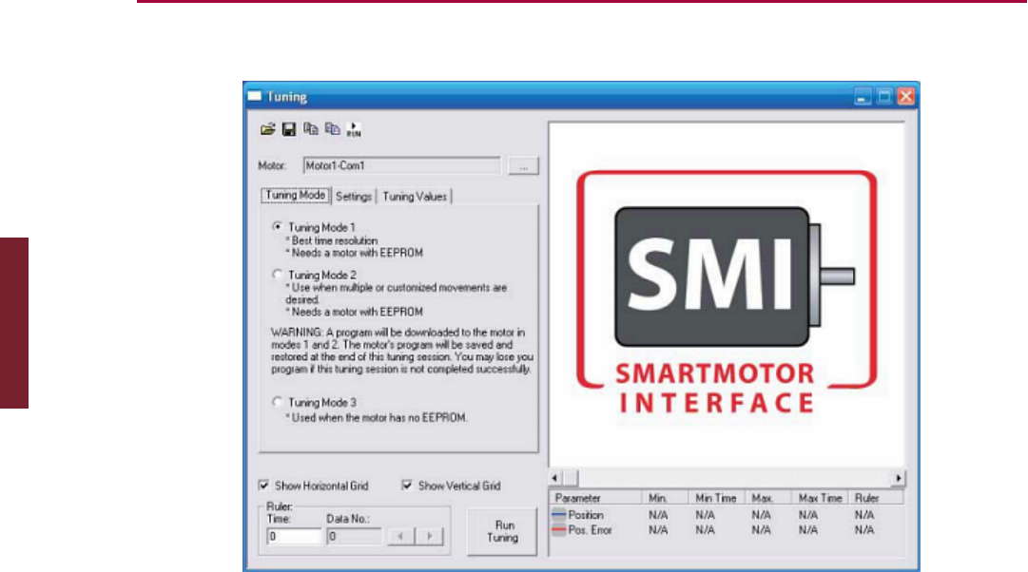Save tuning data with floppy disk icon
This screenshot has width=1028, height=572.
tap(289, 129)
